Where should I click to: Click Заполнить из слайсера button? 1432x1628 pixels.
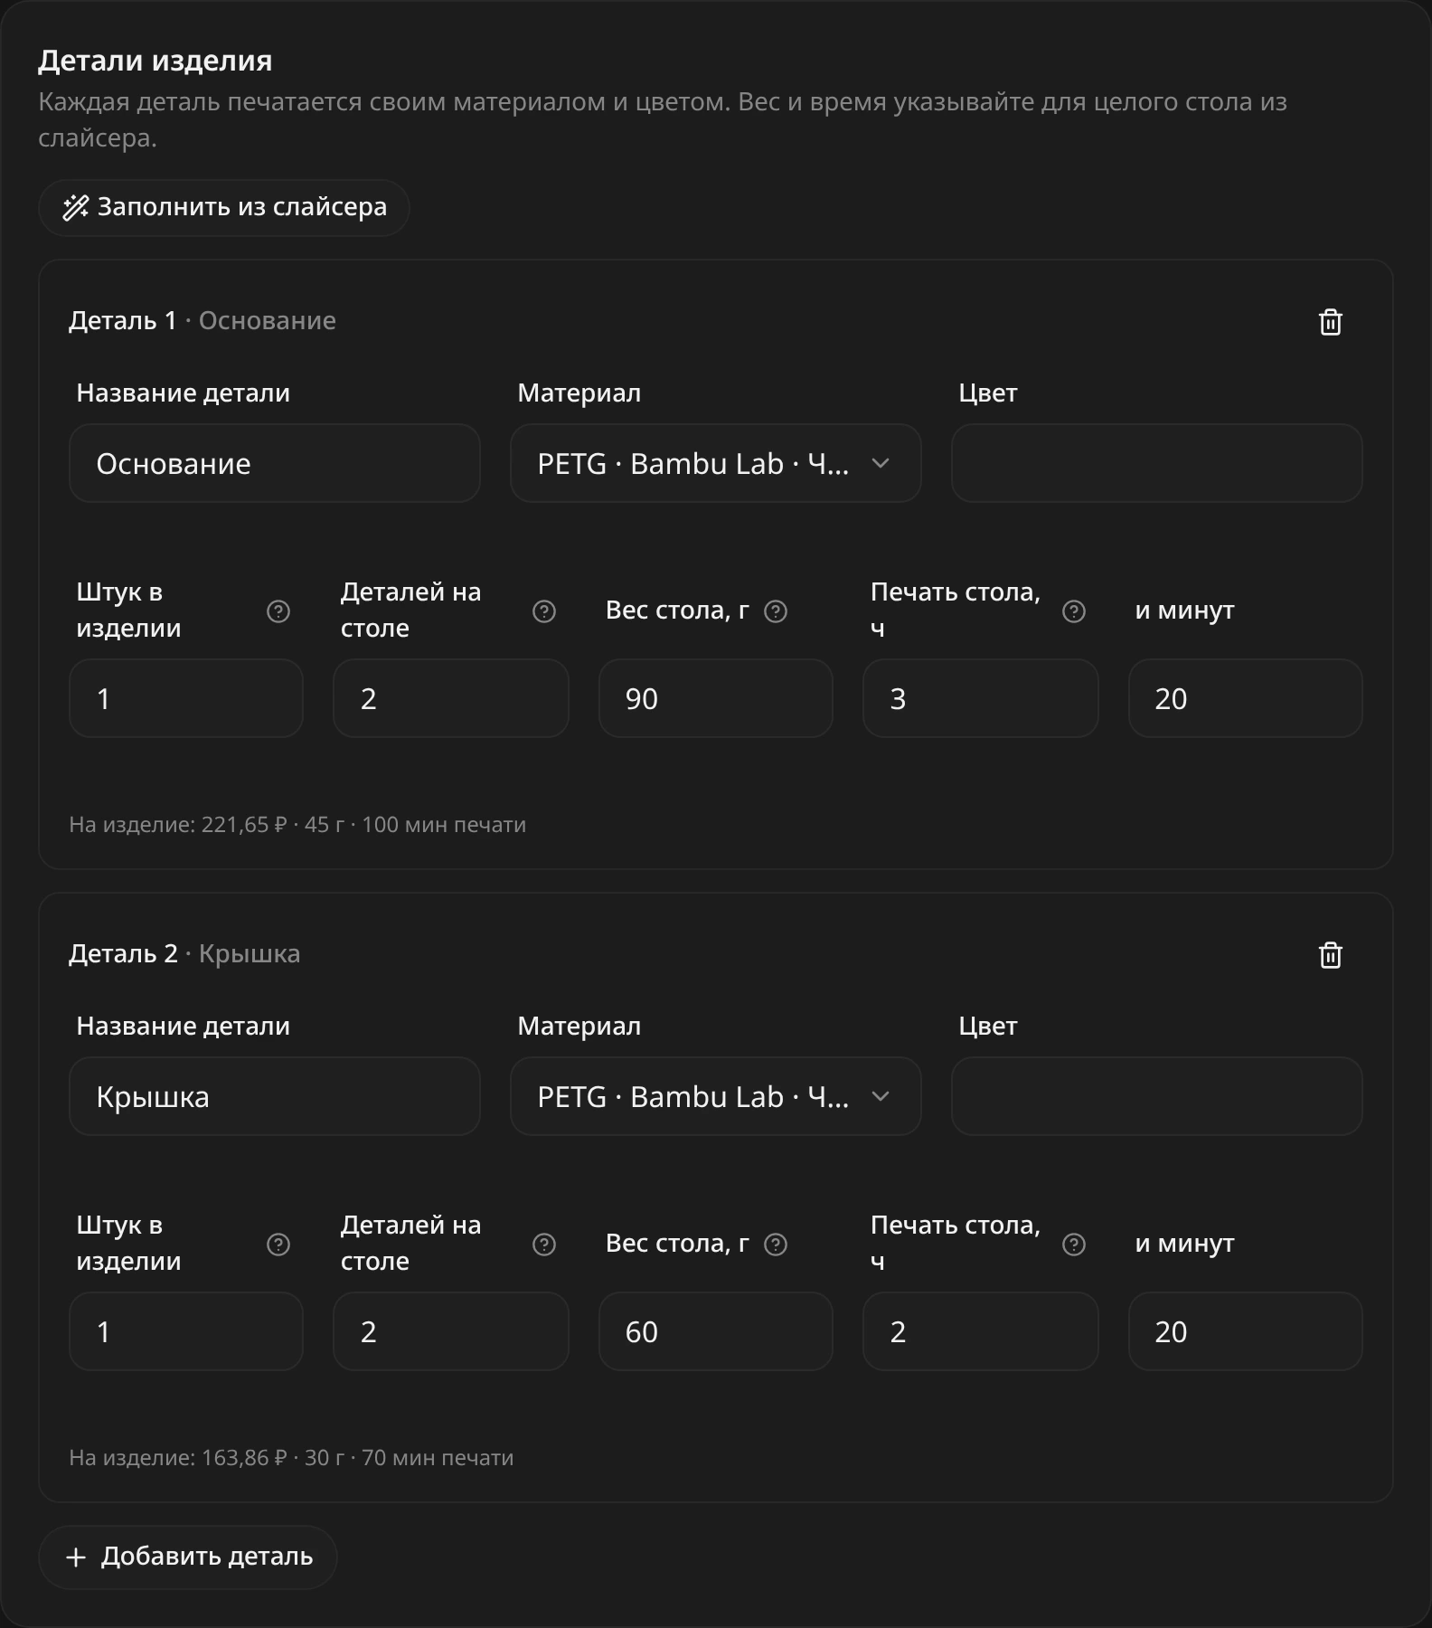pyautogui.click(x=224, y=208)
